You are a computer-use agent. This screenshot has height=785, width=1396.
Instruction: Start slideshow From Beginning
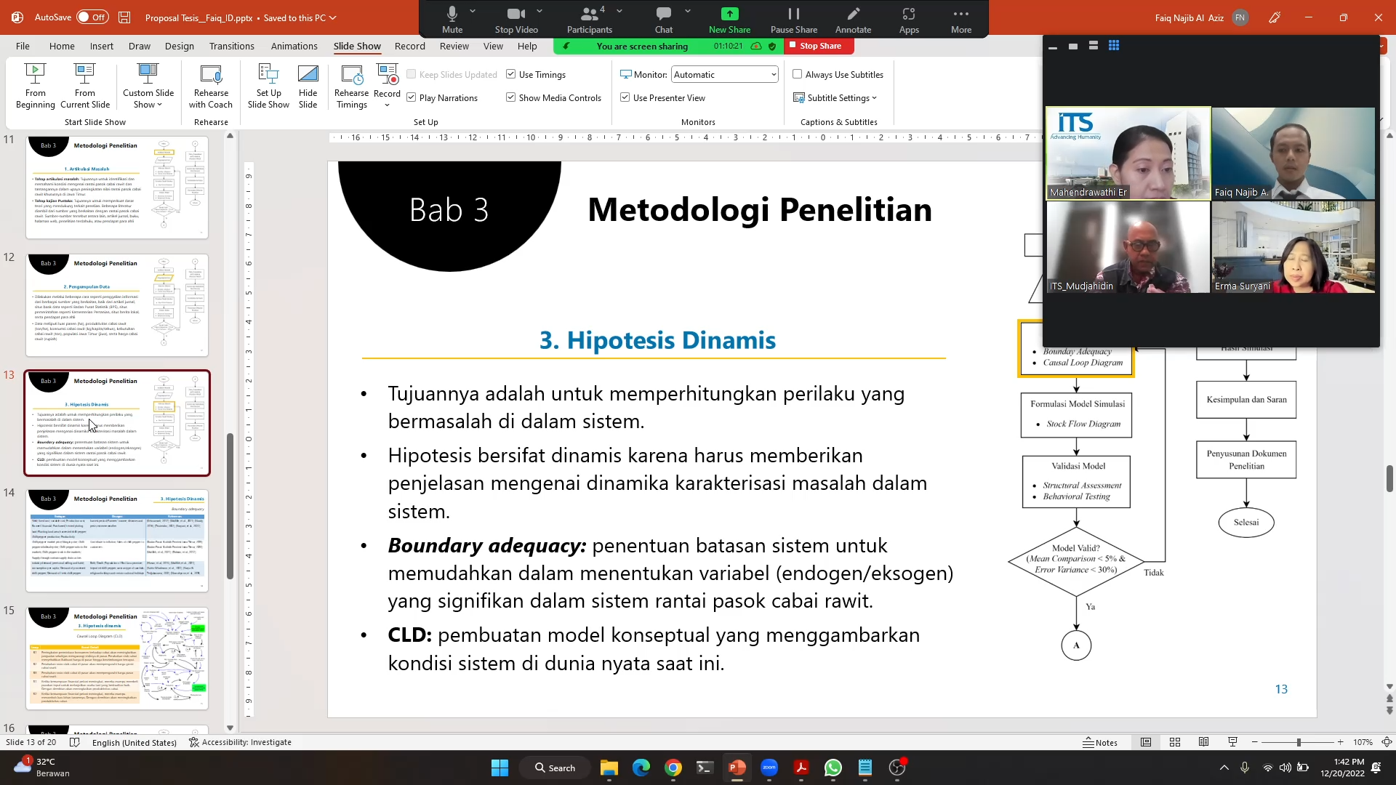(34, 85)
